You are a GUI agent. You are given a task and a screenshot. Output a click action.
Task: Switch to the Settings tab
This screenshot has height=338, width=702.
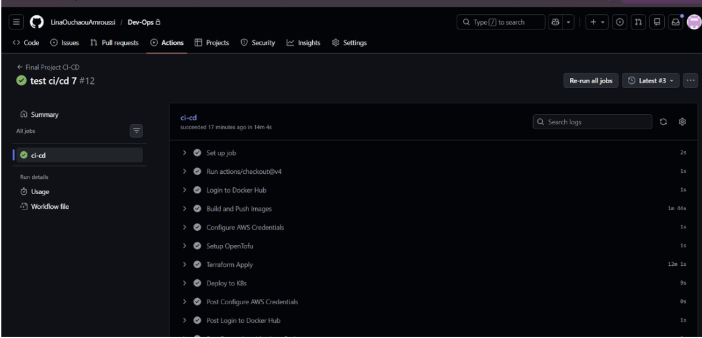click(349, 43)
